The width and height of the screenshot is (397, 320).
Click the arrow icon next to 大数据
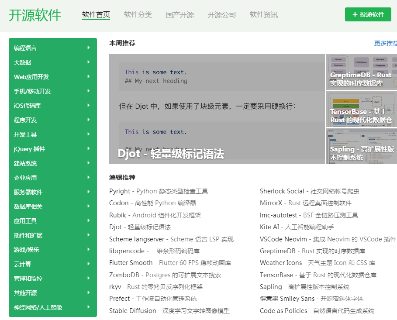(x=89, y=62)
